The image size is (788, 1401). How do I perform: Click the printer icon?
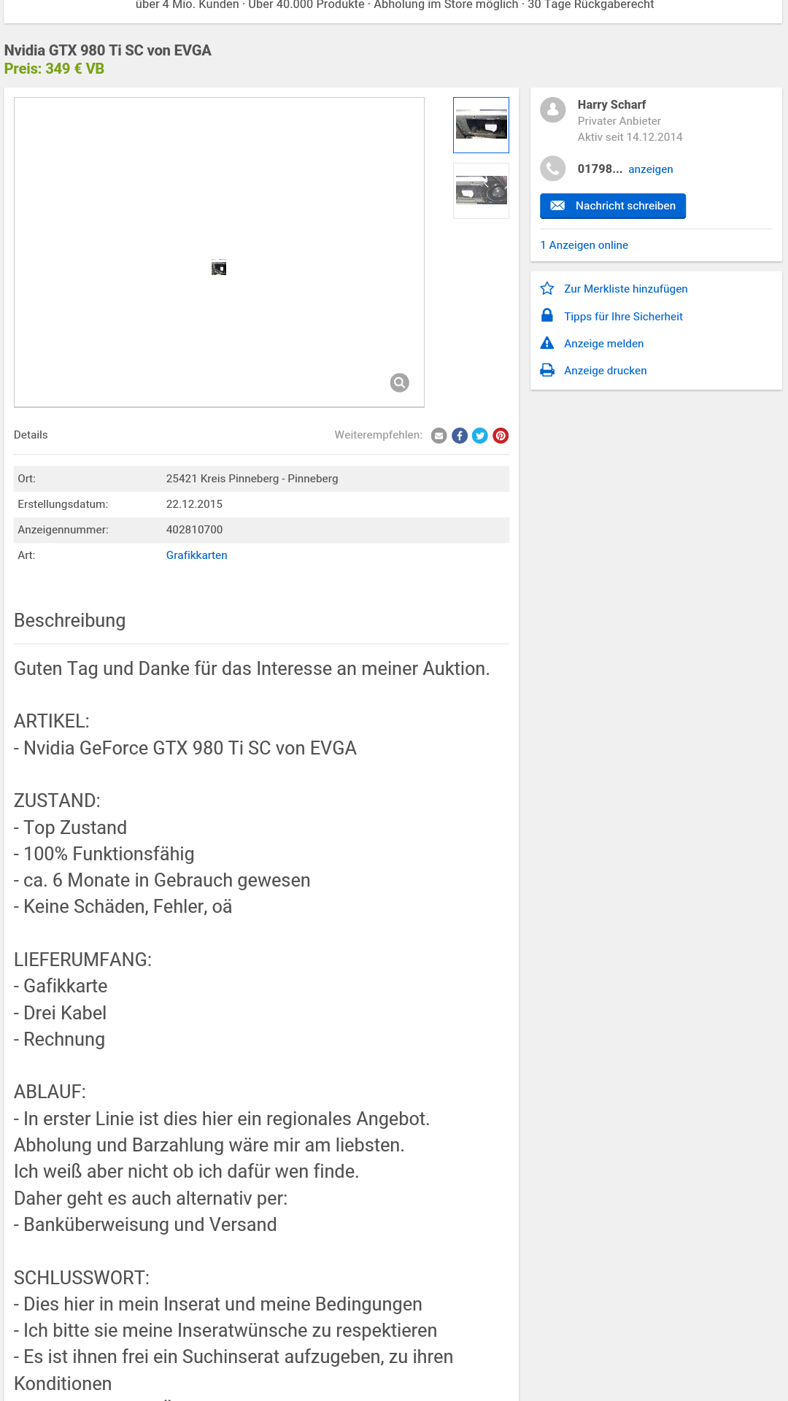(547, 370)
